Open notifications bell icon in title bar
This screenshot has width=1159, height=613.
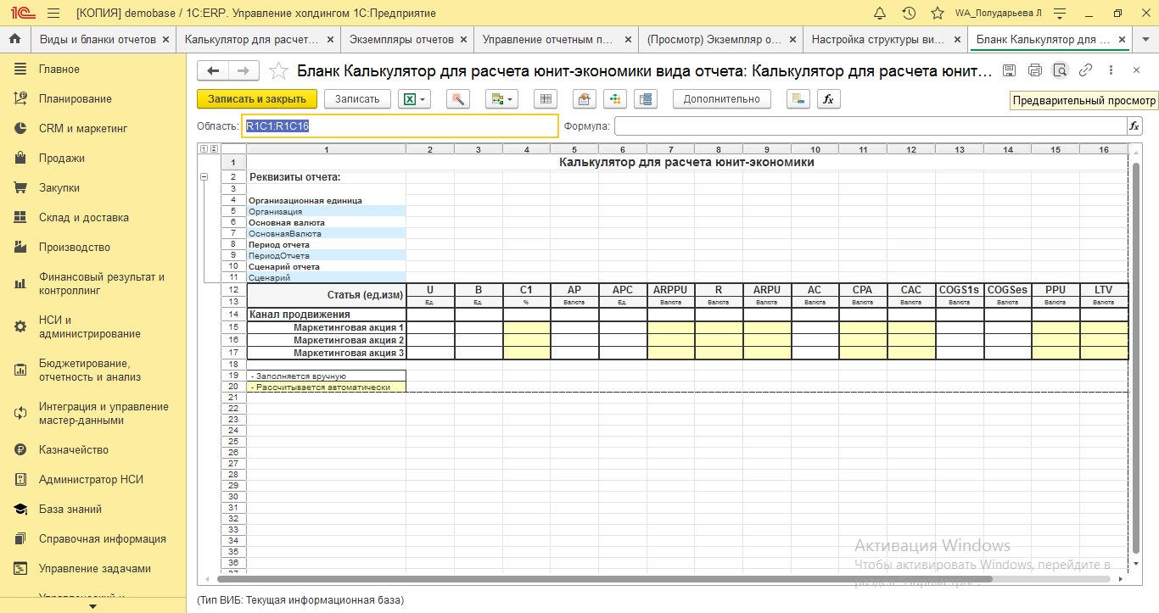click(x=880, y=13)
